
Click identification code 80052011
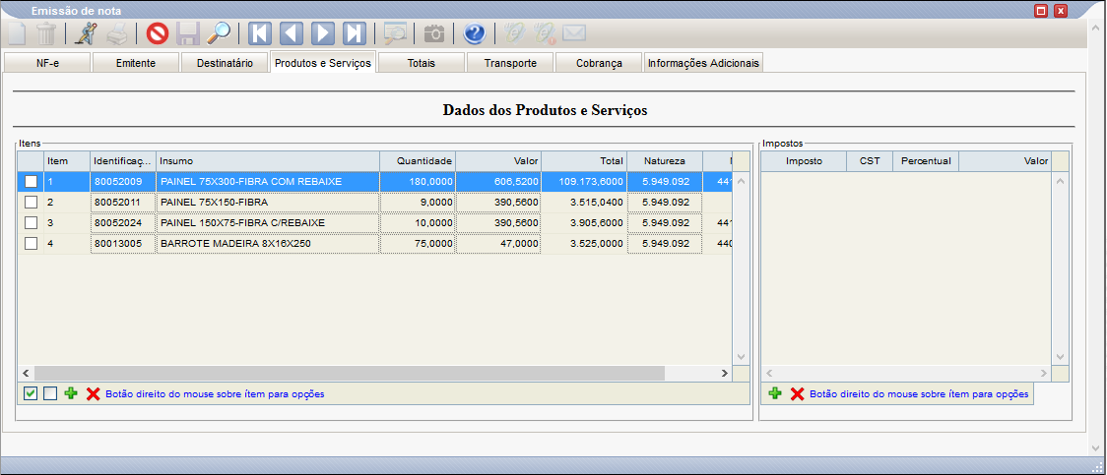123,203
